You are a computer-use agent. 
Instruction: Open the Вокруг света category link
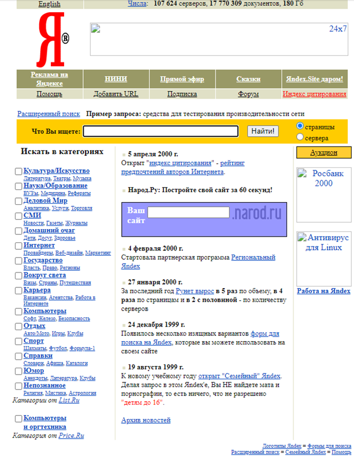point(44,275)
